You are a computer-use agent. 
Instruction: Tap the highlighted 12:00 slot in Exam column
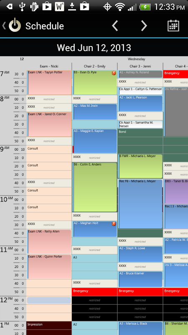tap(49, 300)
